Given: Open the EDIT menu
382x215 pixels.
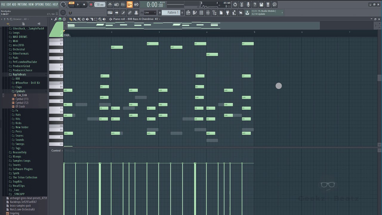Looking at the screenshot, I should (x=9, y=4).
